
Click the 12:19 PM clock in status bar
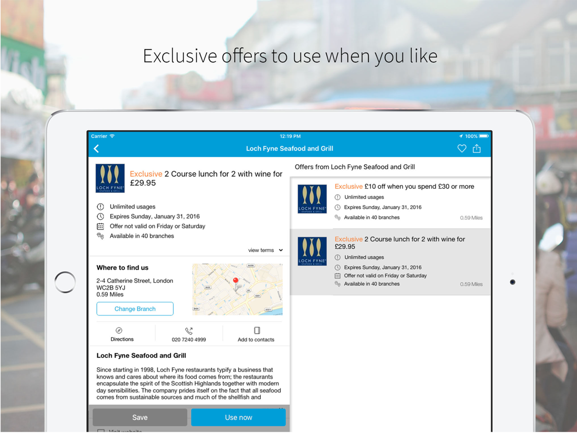click(x=290, y=136)
